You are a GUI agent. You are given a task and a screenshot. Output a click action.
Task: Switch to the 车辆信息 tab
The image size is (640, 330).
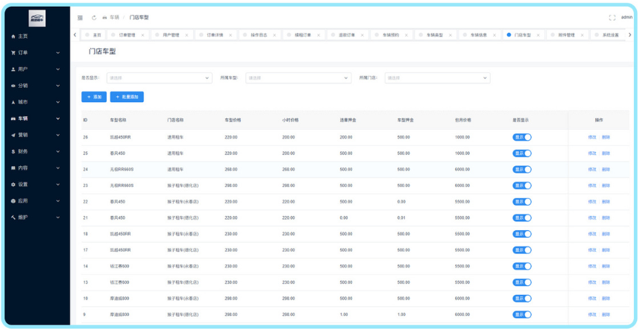coord(479,35)
